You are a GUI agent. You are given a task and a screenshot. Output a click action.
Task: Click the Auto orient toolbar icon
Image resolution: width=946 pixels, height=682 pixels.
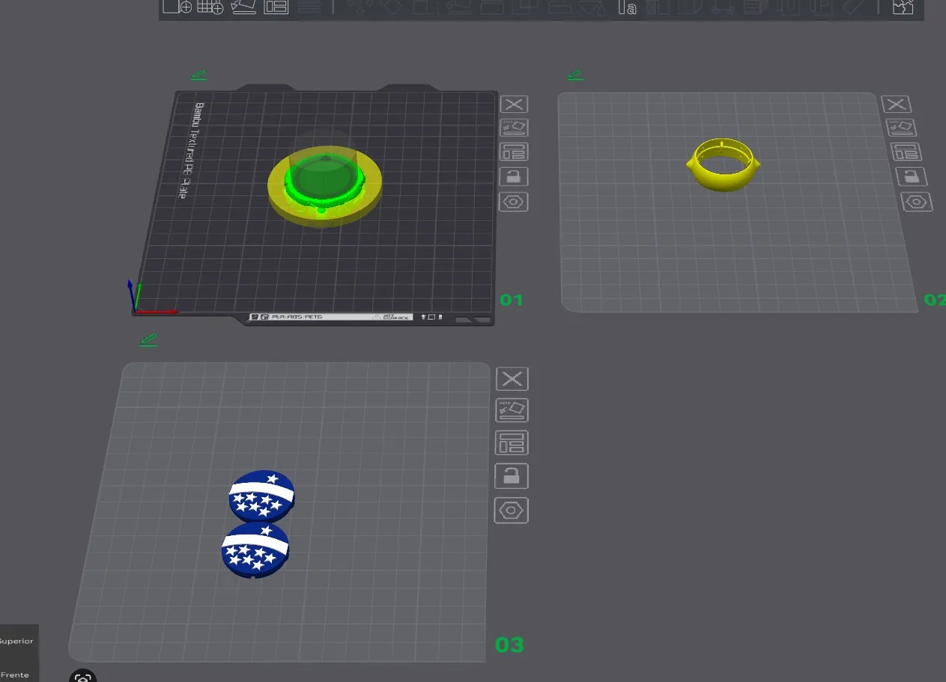243,7
